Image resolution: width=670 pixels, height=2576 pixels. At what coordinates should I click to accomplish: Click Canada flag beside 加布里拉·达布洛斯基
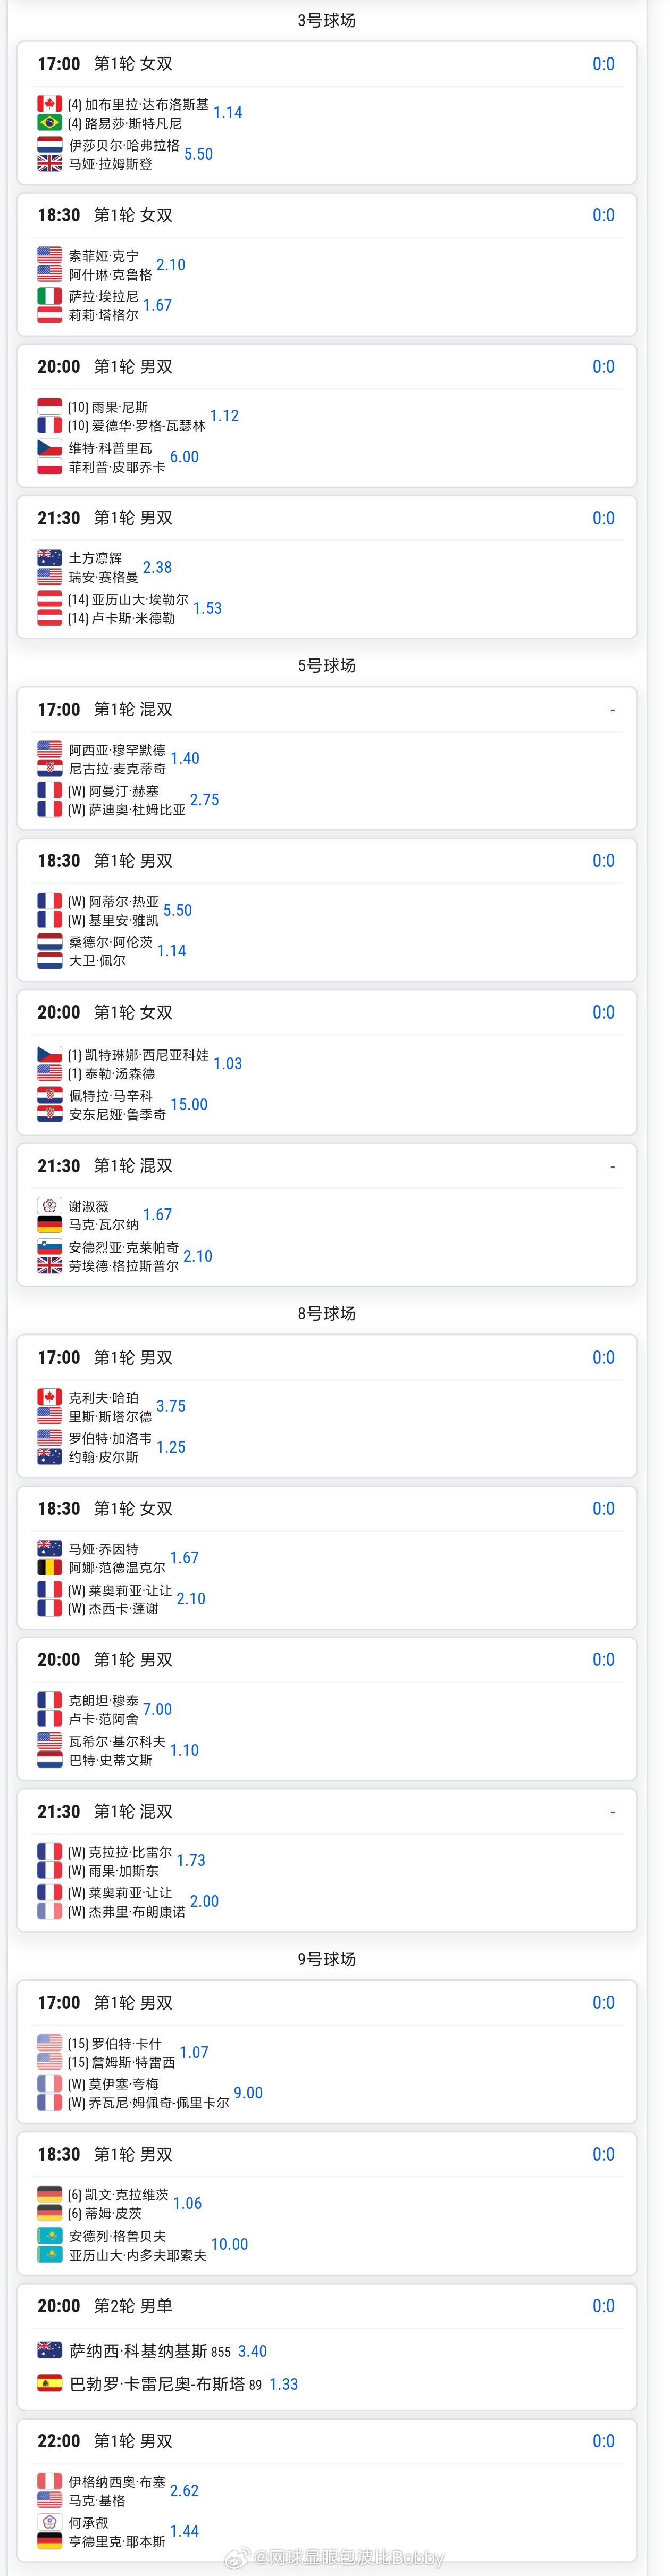click(x=49, y=104)
